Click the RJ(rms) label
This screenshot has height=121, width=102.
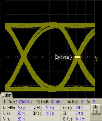tap(67, 108)
